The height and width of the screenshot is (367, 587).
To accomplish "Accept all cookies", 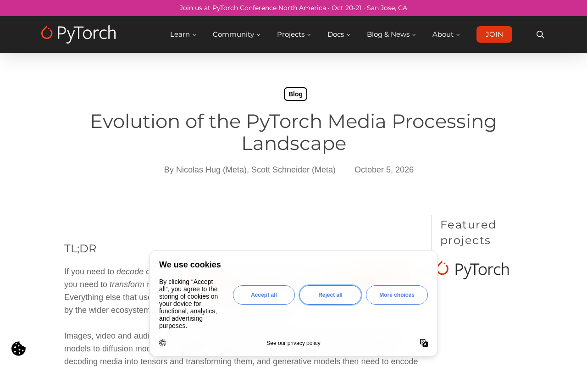I will 264,295.
